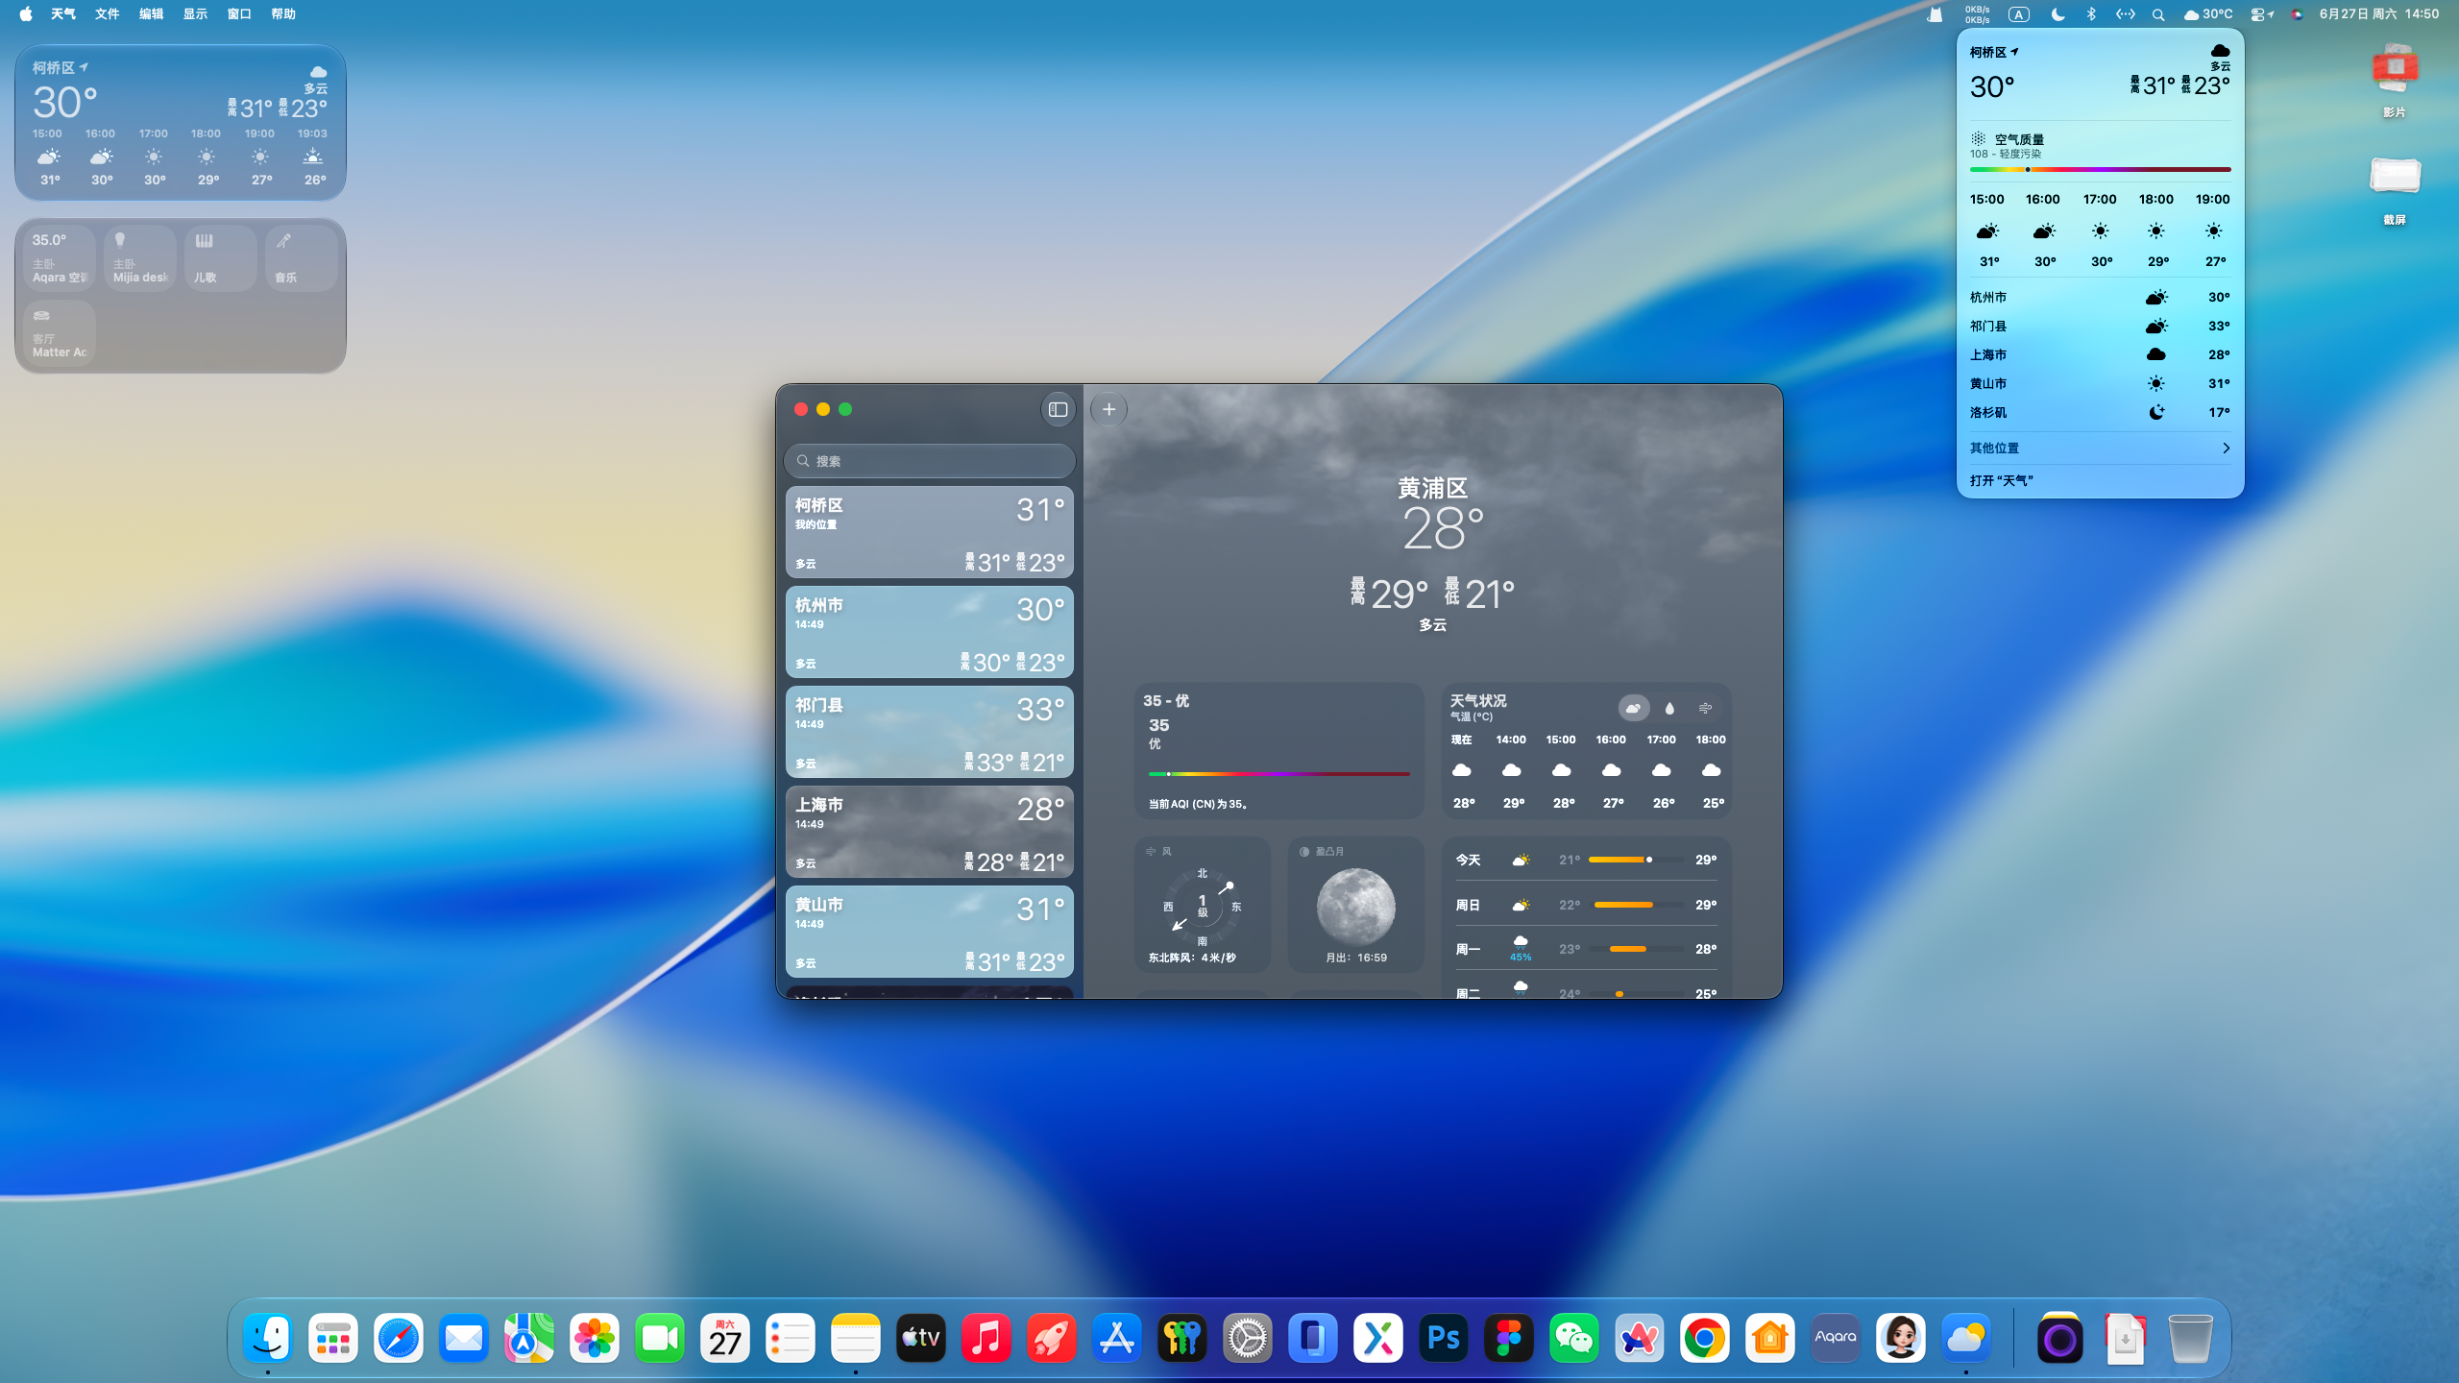Screen dimensions: 2459x1383
Task: Open the 截屏 desktop item
Action: (x=2395, y=189)
